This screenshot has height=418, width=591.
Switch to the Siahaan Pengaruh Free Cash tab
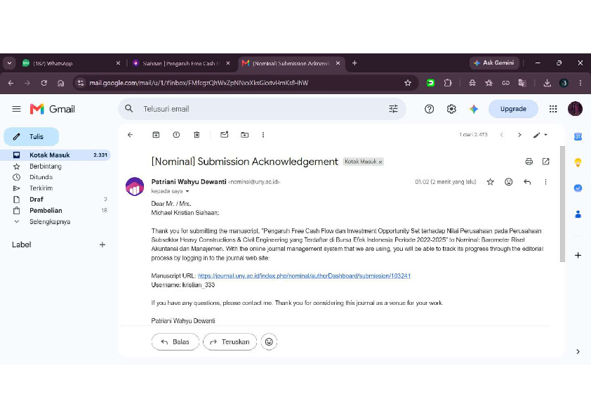(180, 63)
